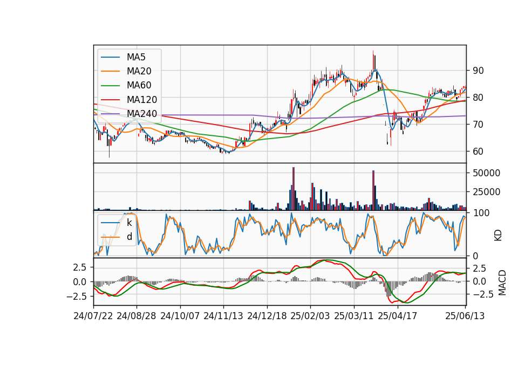Image resolution: width=518 pixels, height=372 pixels.
Task: Click the price axis value 60
Action: tap(478, 151)
